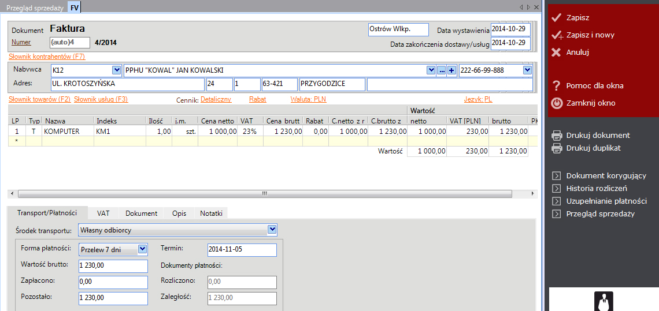The image size is (659, 311).
Task: Switch to the Dokument tab
Action: point(141,213)
